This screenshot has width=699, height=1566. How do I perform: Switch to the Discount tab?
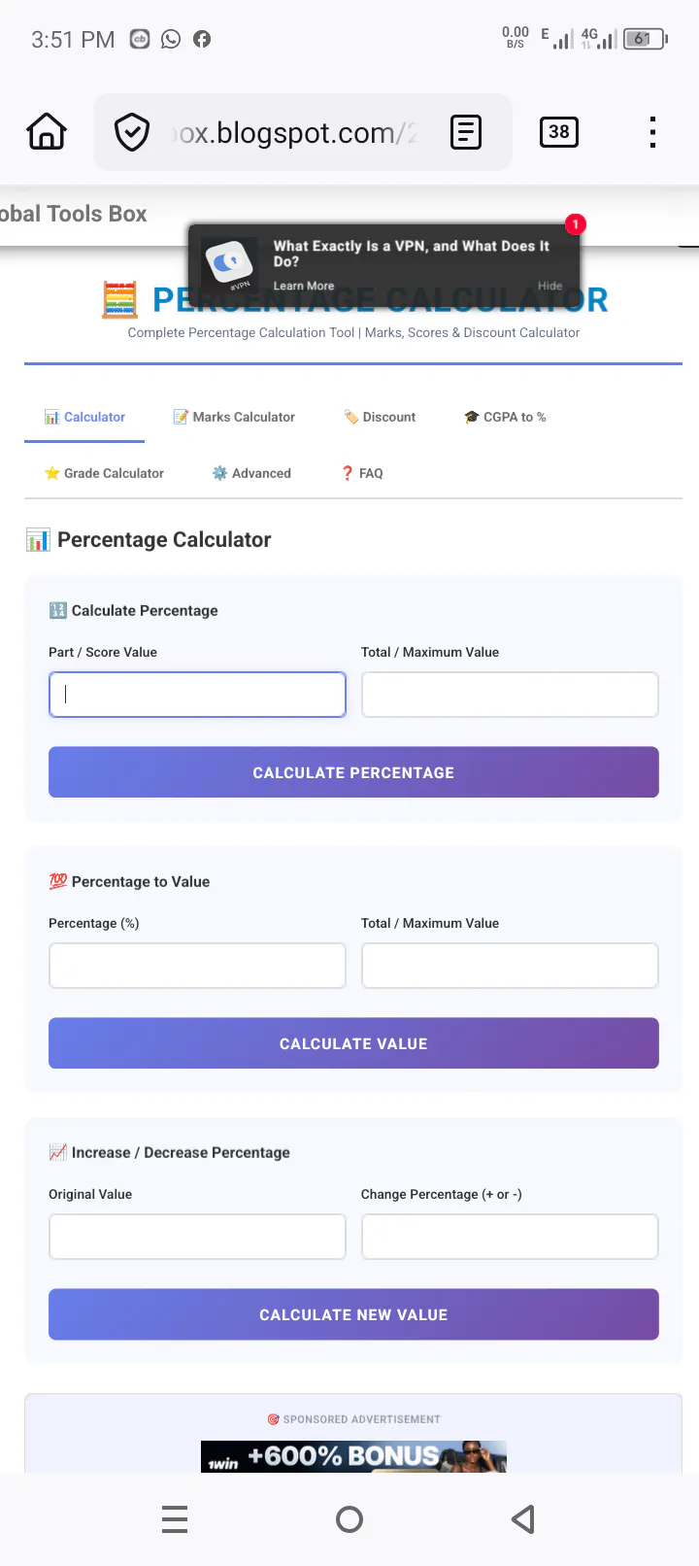coord(380,417)
